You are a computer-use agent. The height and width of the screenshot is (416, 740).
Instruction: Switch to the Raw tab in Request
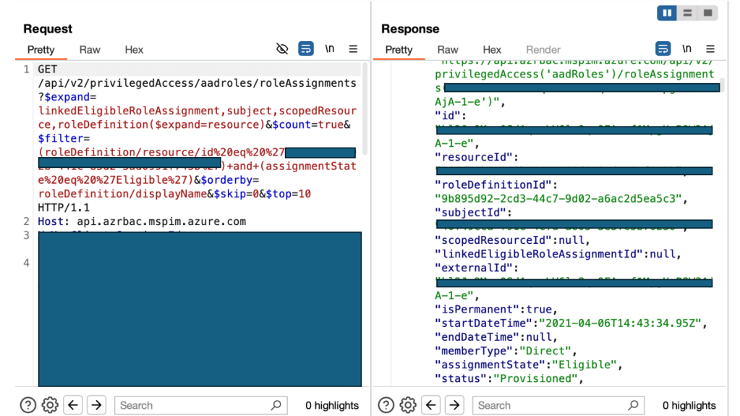90,50
